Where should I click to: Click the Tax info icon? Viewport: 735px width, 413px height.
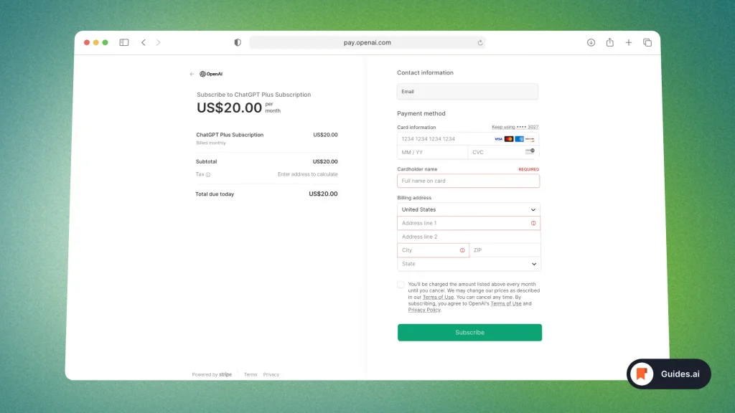pyautogui.click(x=208, y=175)
